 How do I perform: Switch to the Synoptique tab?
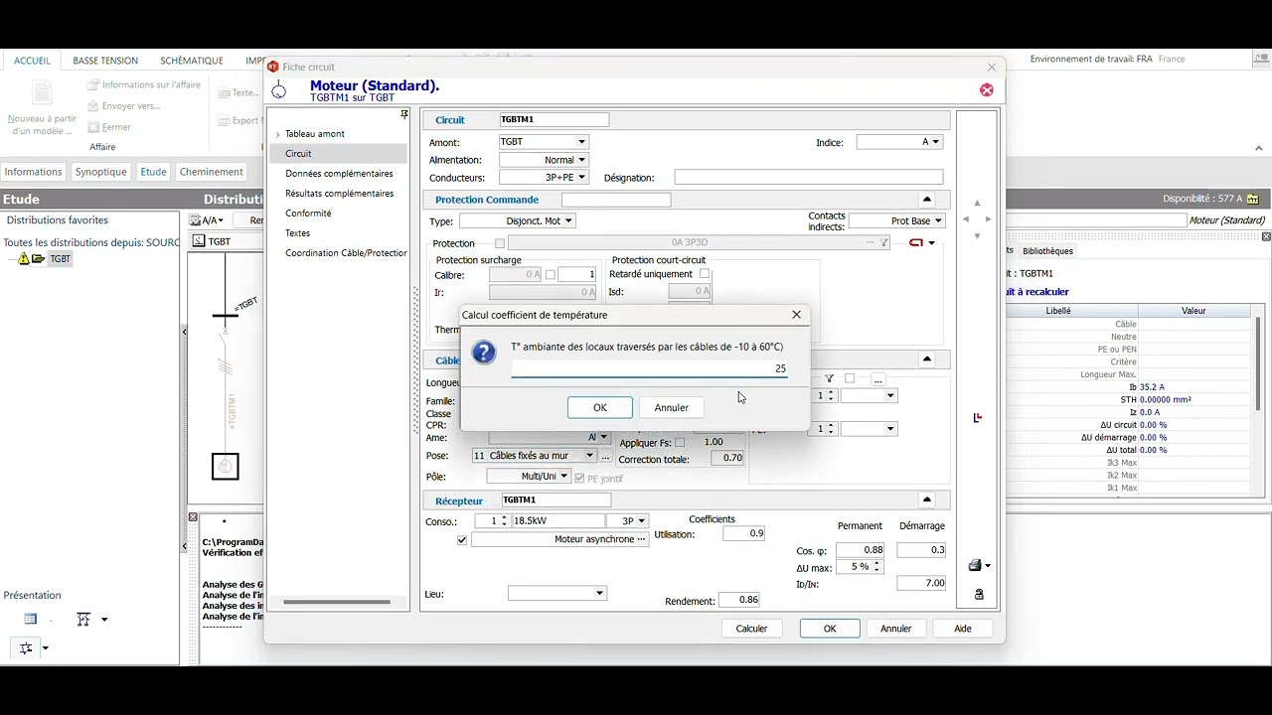(101, 172)
